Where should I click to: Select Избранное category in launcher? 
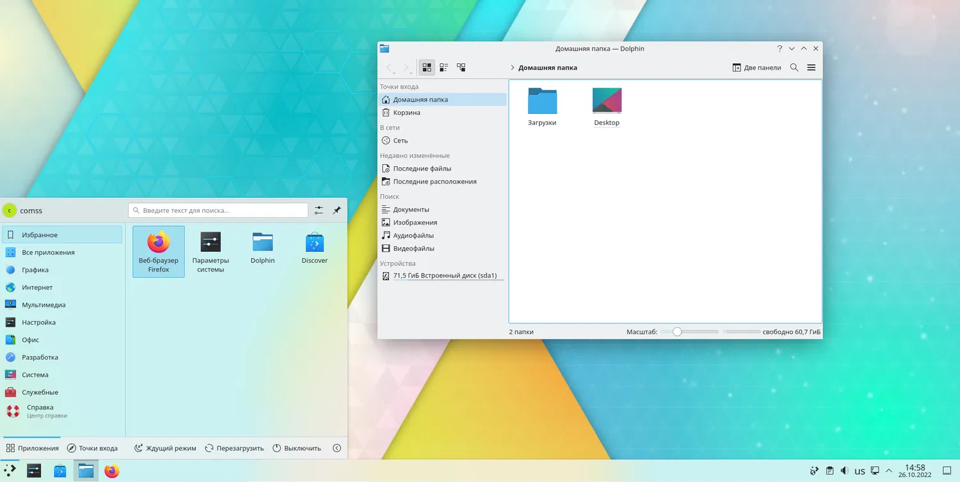point(62,235)
